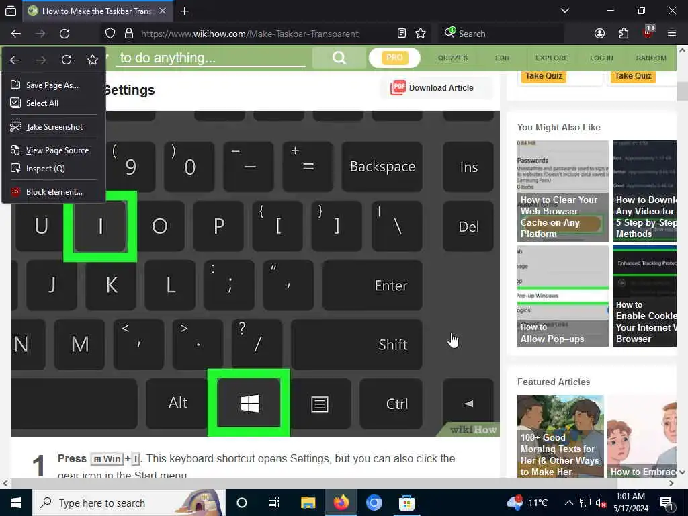Click the context menu Reload icon
The image size is (688, 516).
(67, 60)
